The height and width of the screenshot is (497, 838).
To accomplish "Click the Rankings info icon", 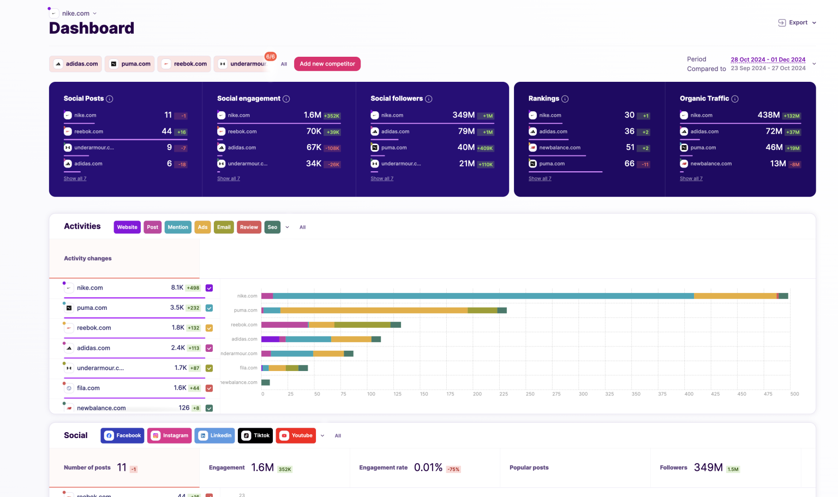I will click(565, 99).
